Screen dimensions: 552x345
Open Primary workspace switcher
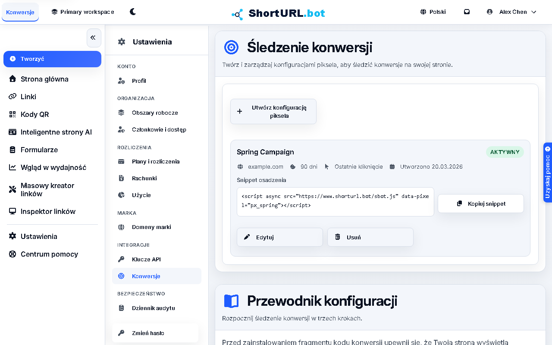(x=83, y=12)
